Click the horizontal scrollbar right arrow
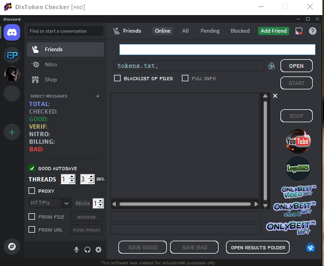 pos(256,204)
